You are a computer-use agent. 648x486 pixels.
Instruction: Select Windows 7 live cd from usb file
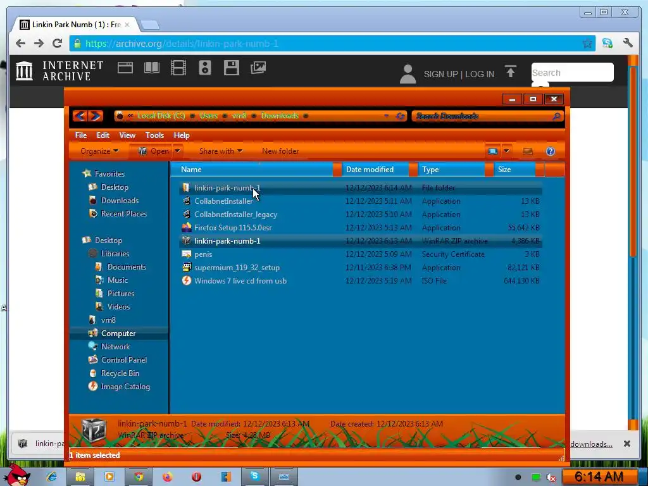361,280
